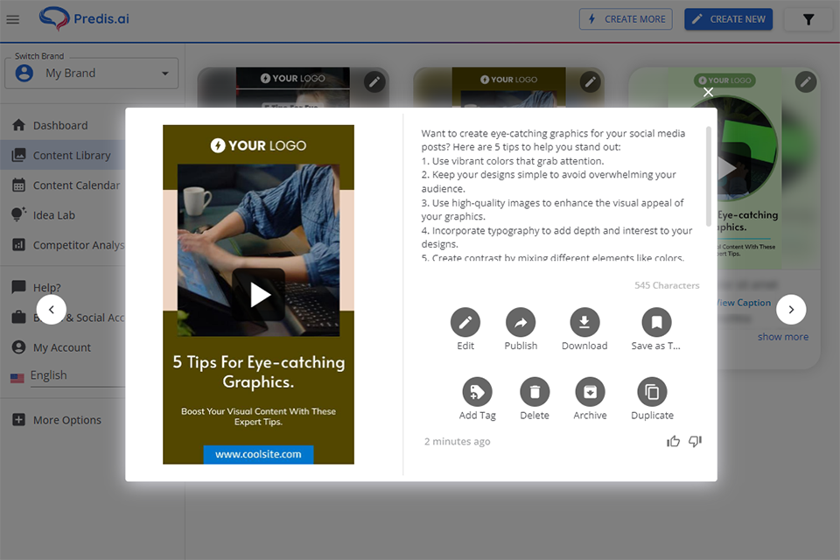
Task: Go to the next post with right arrow
Action: point(791,309)
